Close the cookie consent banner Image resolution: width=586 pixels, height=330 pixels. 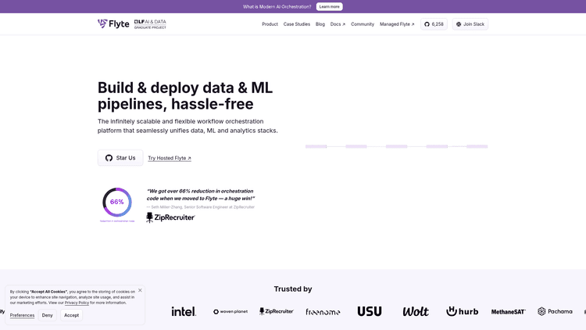pyautogui.click(x=140, y=290)
